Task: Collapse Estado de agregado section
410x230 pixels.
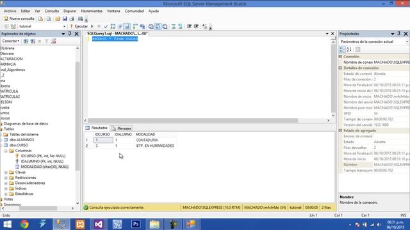Action: (x=340, y=130)
